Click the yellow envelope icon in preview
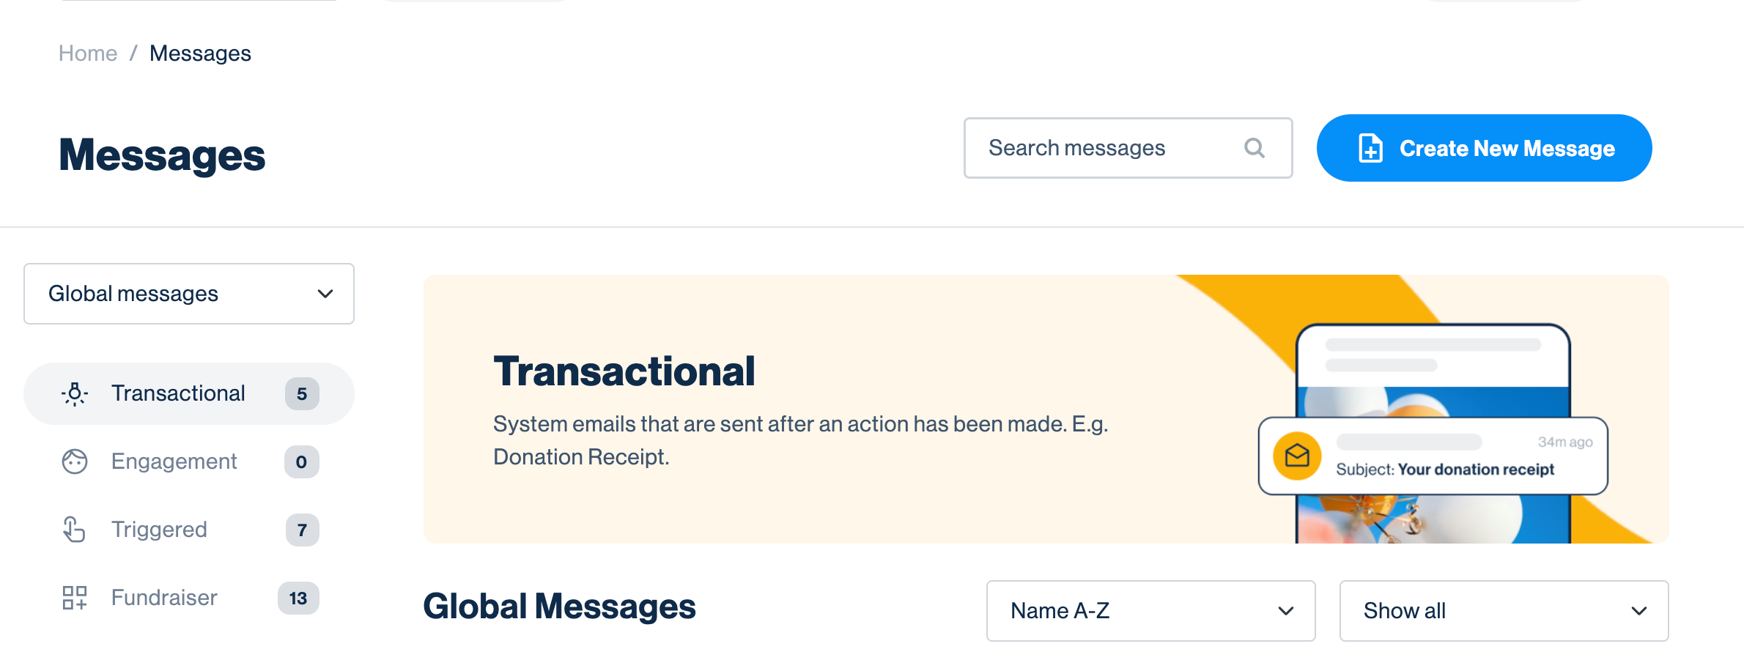 (x=1297, y=456)
